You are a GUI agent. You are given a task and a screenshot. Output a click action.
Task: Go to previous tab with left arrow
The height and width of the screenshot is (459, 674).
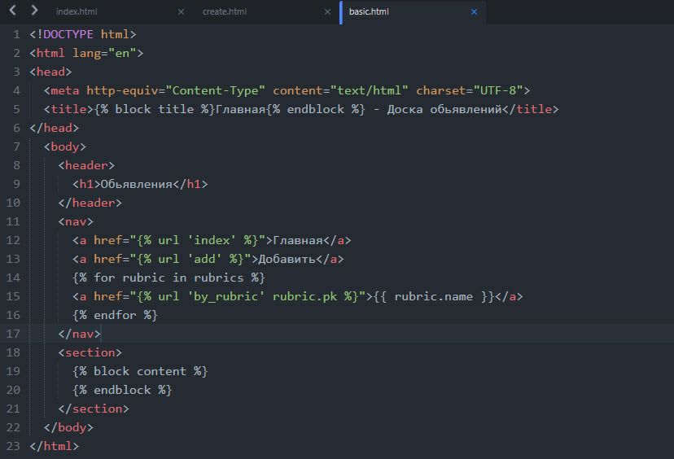12,11
